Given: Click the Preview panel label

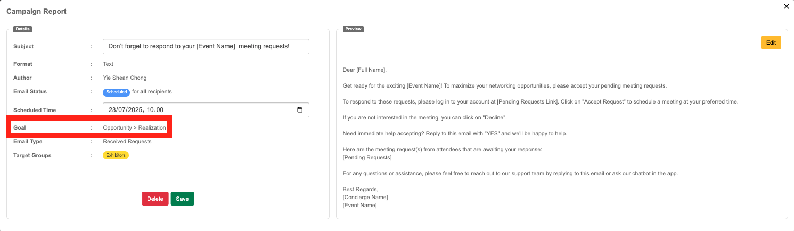Looking at the screenshot, I should pyautogui.click(x=353, y=29).
